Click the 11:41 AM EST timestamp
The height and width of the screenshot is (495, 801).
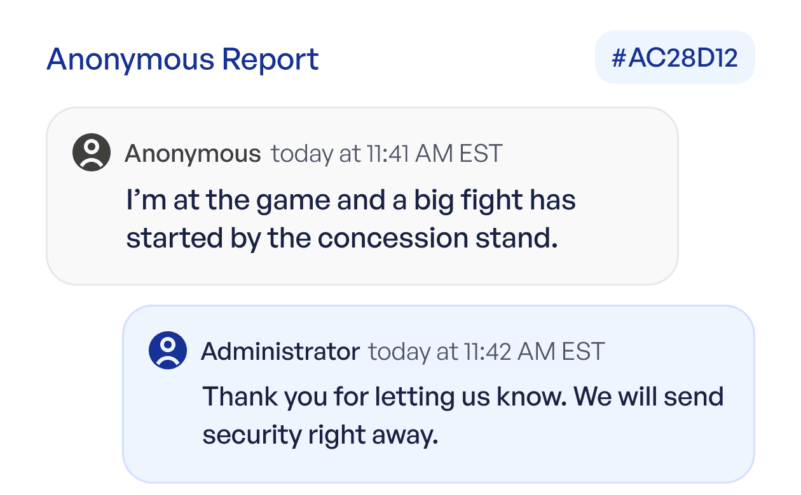tap(435, 154)
